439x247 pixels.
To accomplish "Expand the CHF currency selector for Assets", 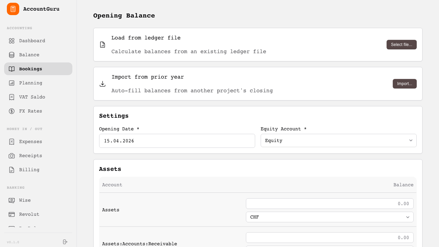I will click(x=329, y=217).
